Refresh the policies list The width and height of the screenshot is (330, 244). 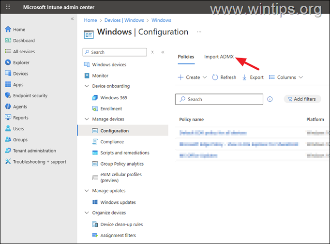click(x=224, y=77)
